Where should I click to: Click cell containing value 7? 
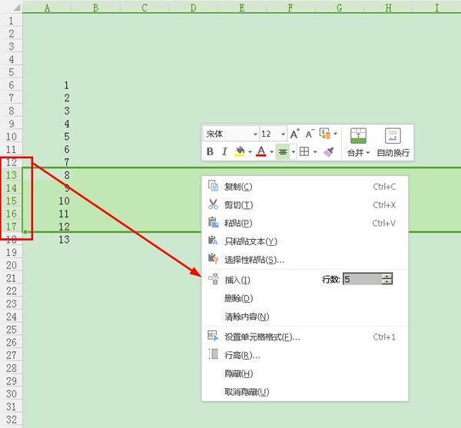(48, 162)
